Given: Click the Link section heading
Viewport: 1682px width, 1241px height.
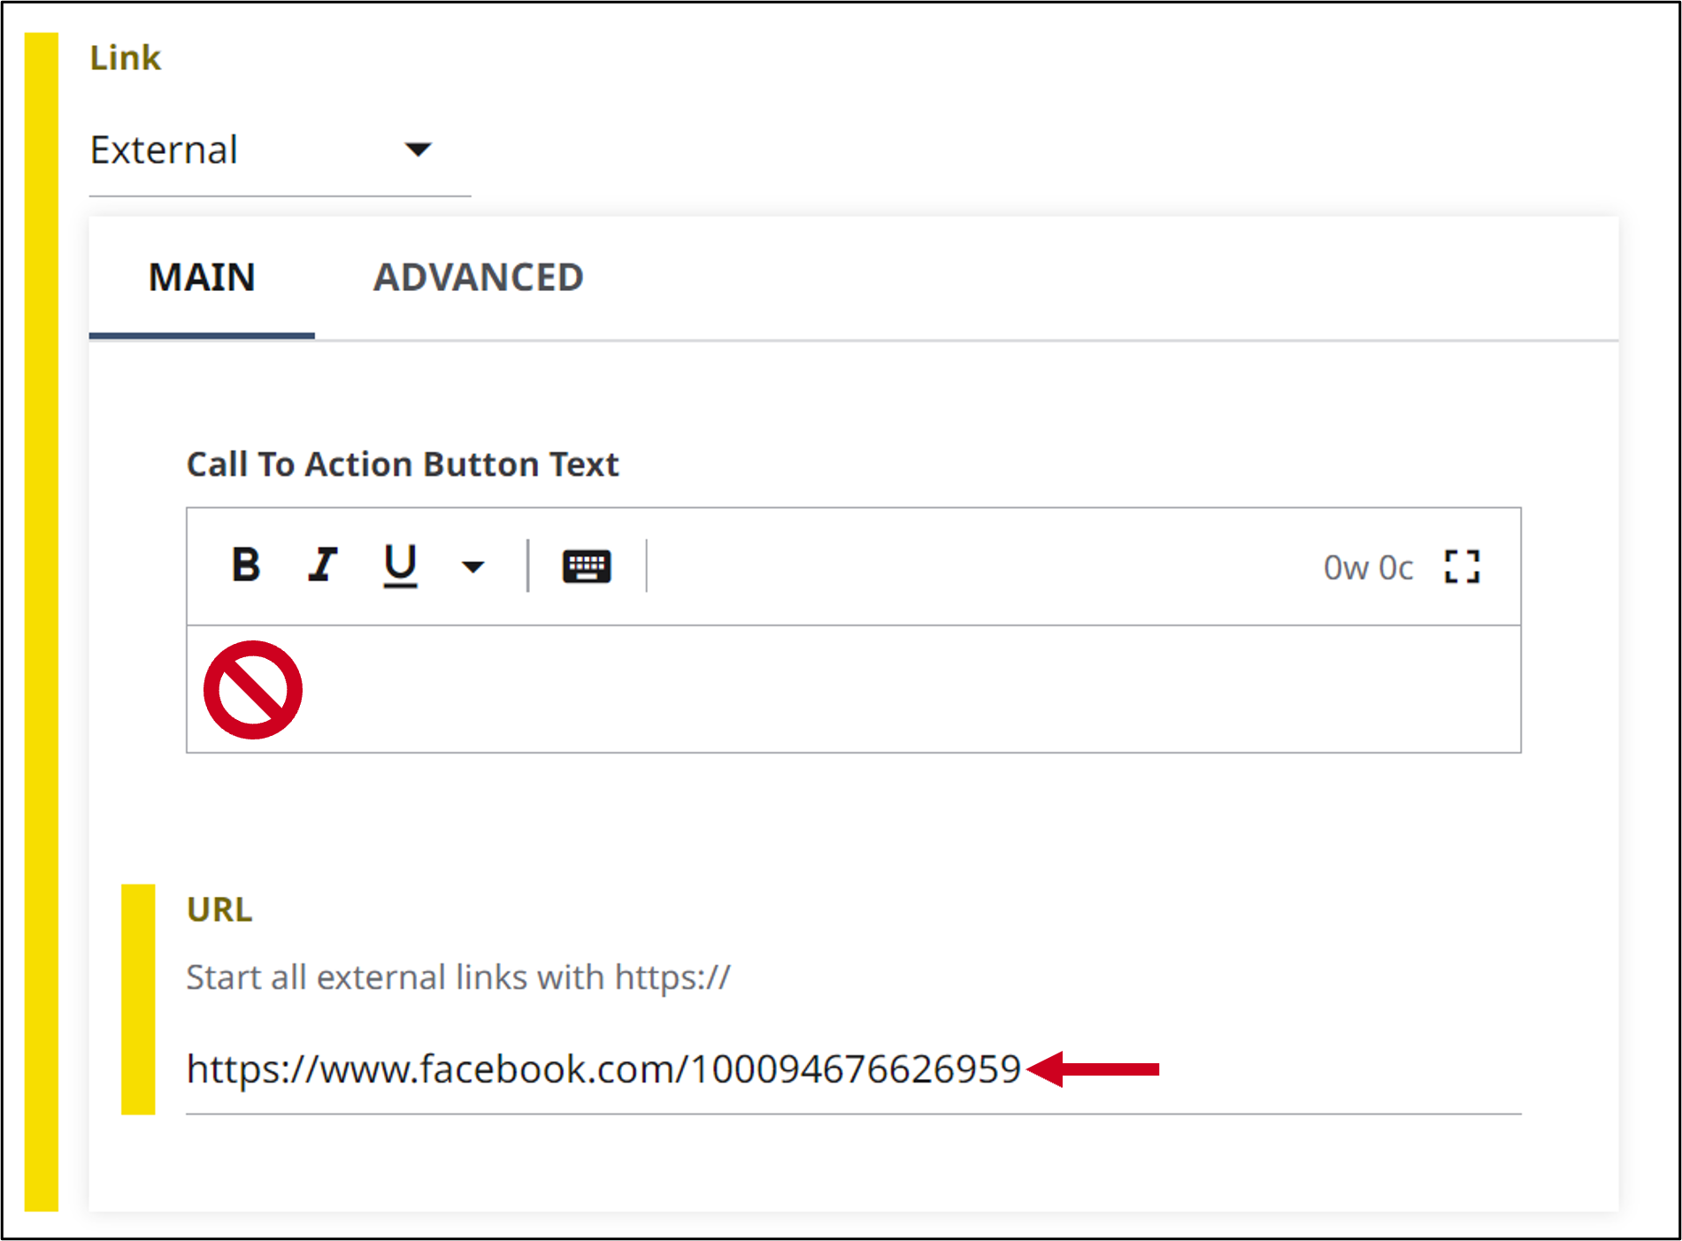Looking at the screenshot, I should click(125, 58).
